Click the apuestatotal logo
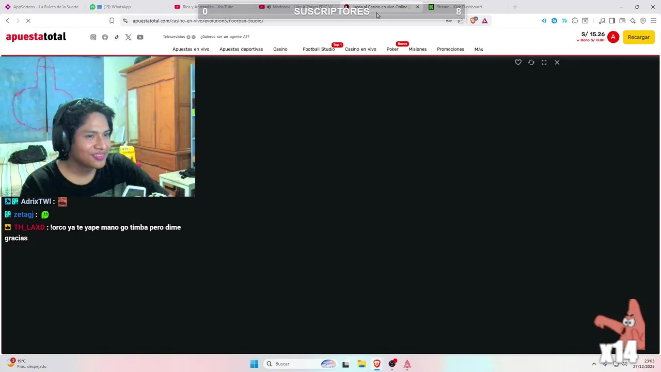The height and width of the screenshot is (372, 661). (x=36, y=37)
